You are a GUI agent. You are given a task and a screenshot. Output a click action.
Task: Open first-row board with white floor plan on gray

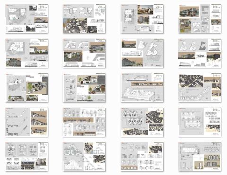click(x=26, y=19)
